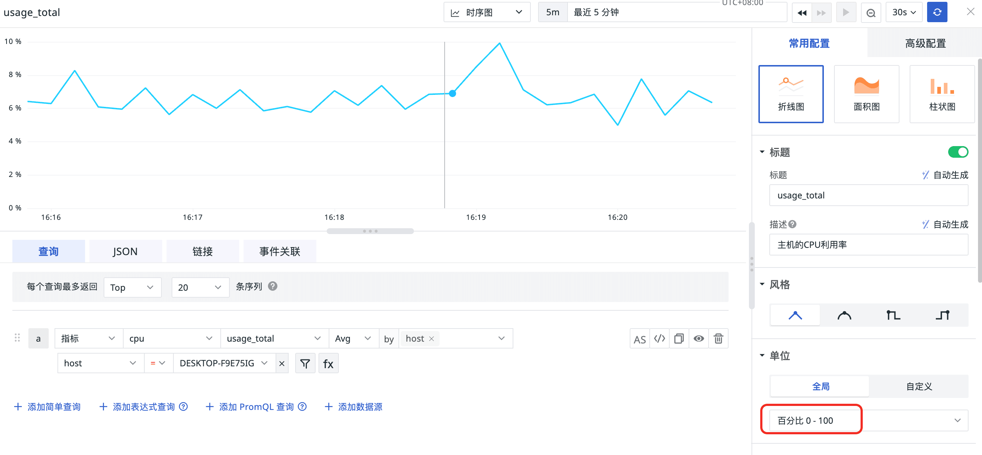This screenshot has height=455, width=982.
Task: Click 添加表达式查询 link
Action: pos(143,407)
